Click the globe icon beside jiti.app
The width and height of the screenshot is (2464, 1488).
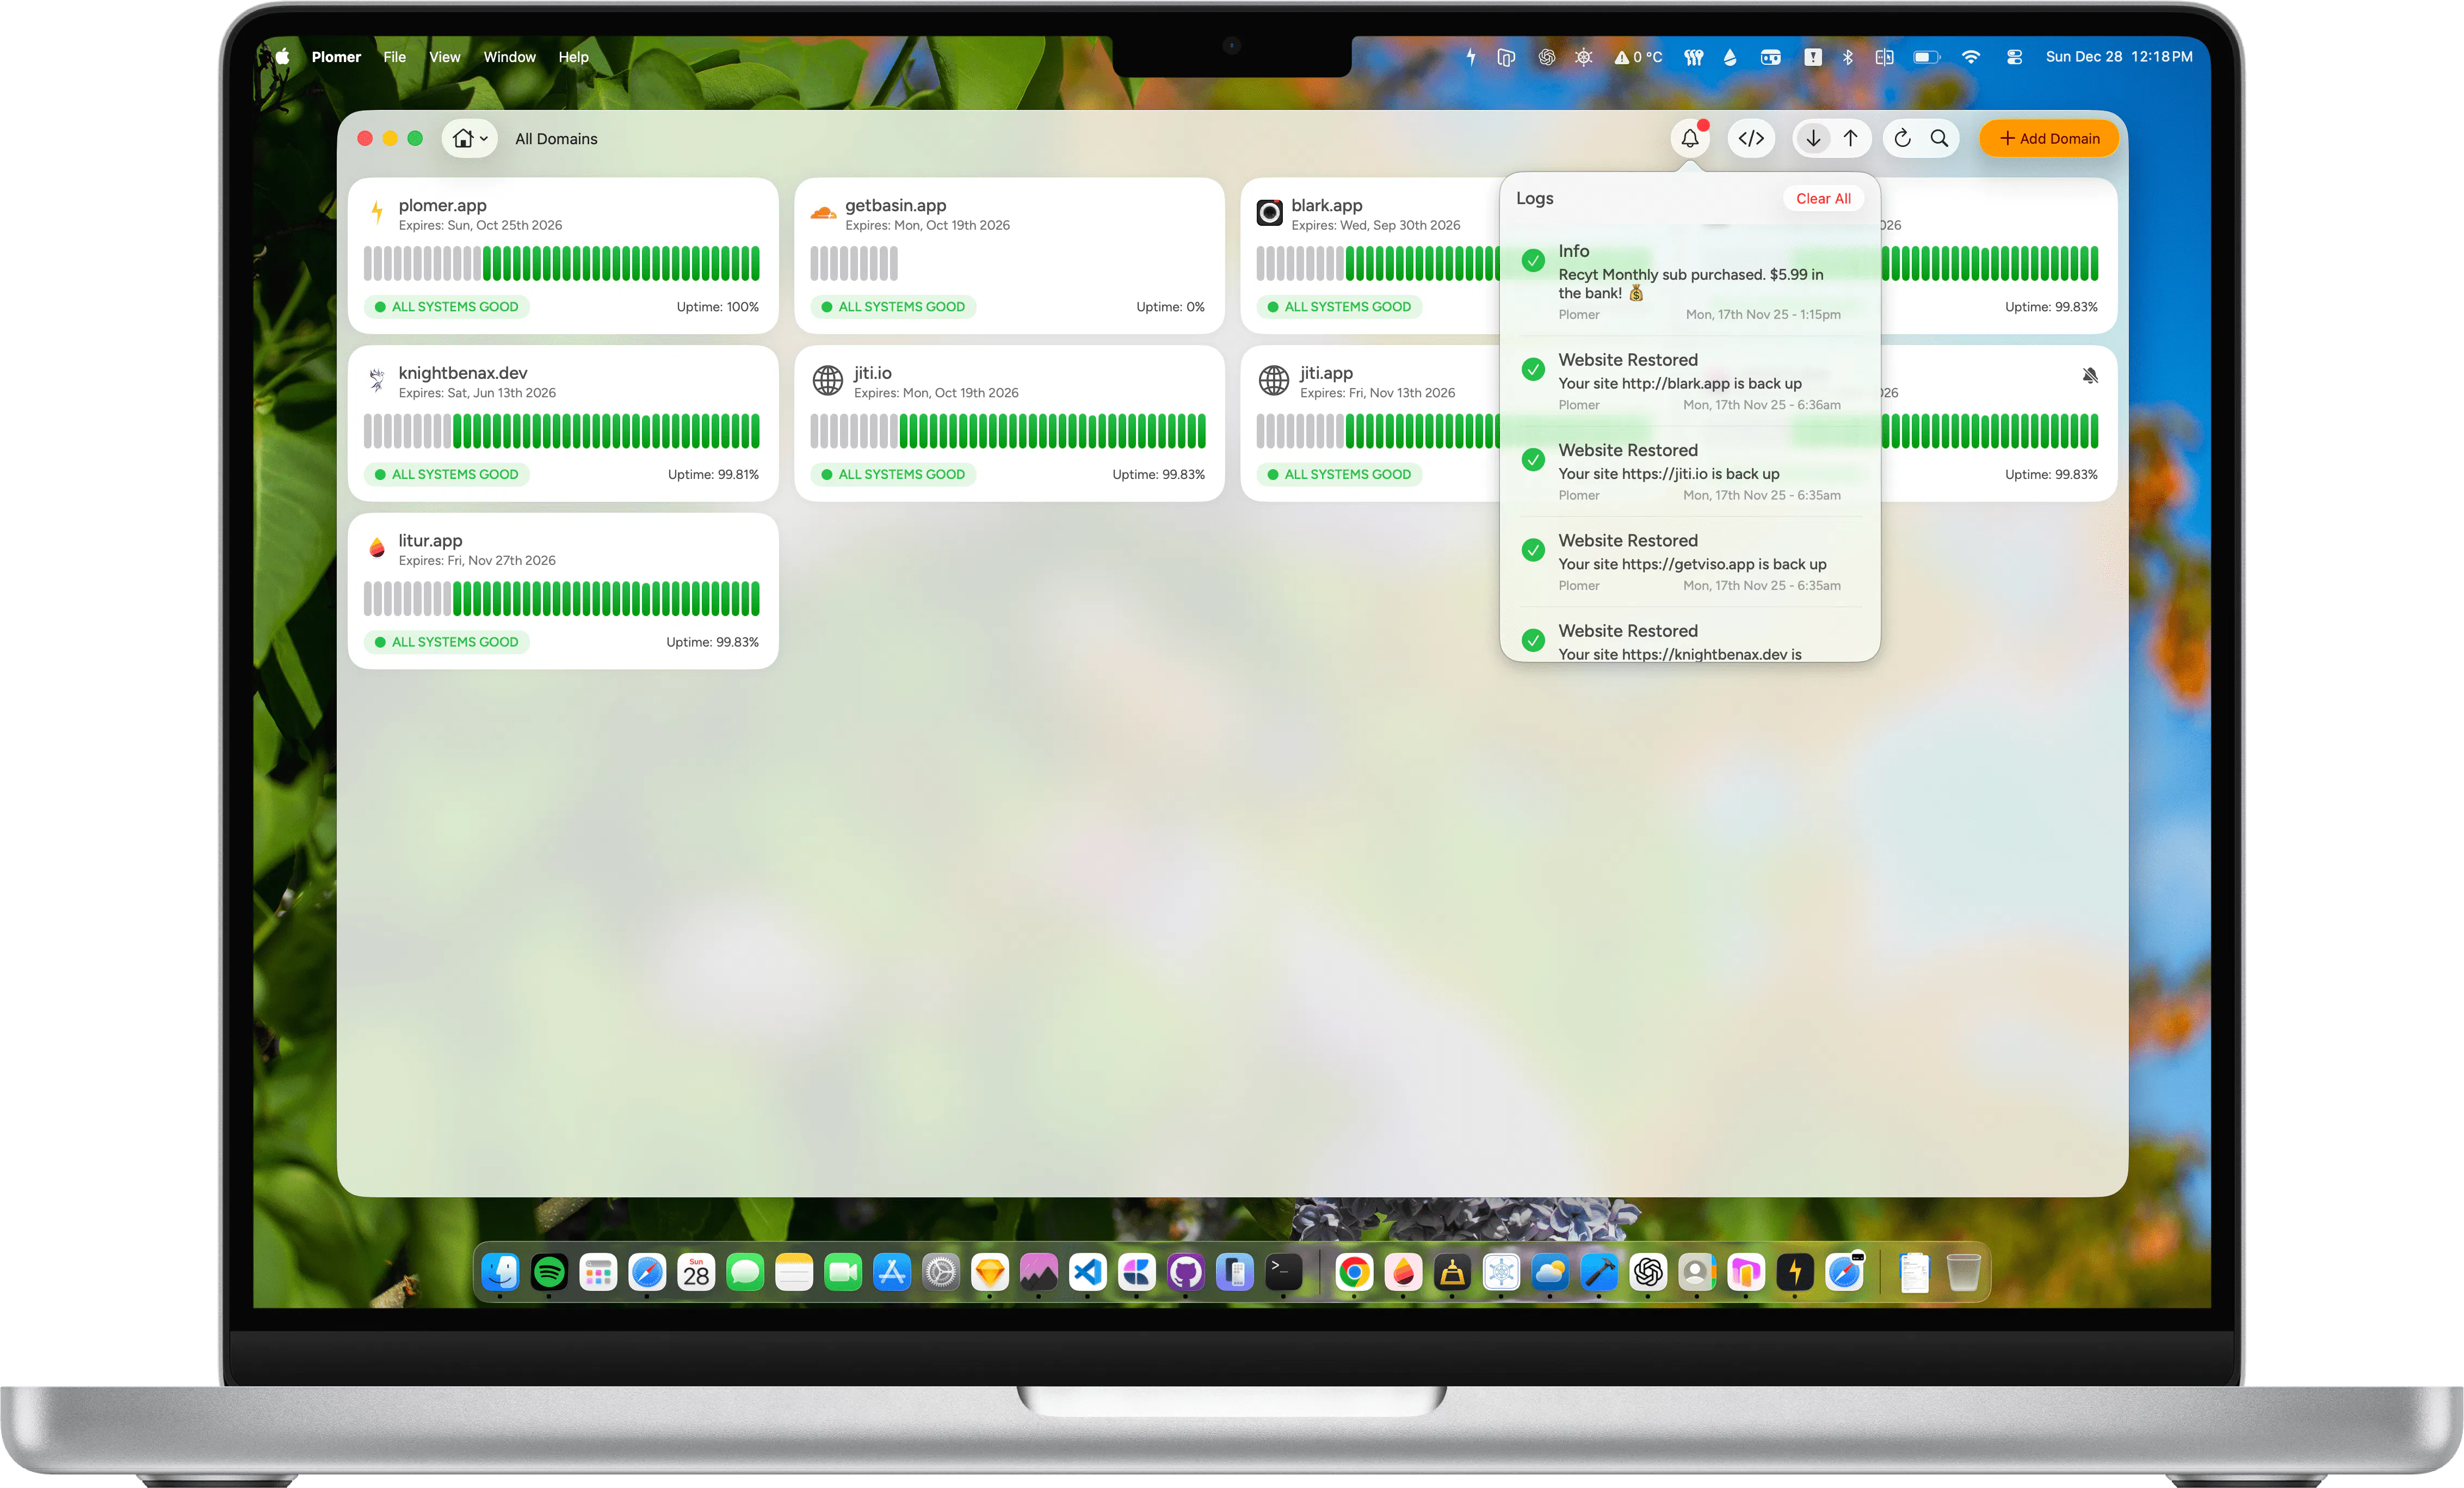[x=1273, y=380]
